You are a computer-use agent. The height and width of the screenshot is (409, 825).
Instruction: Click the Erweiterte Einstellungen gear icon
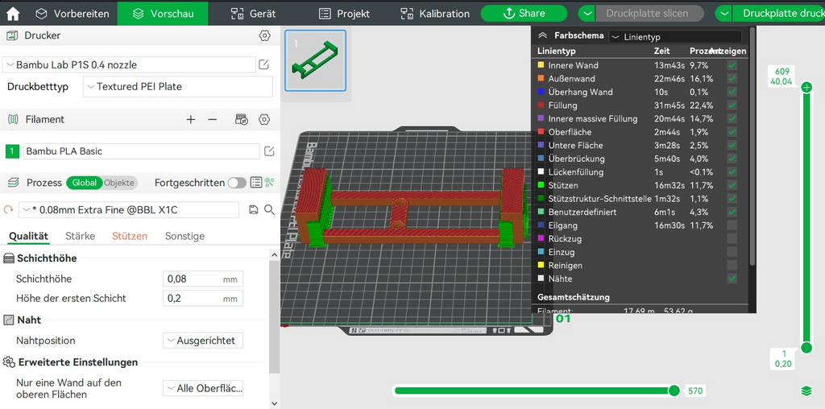point(9,362)
